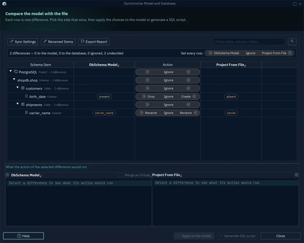304x243 pixels.
Task: Click left arrow icon in PostgreSQL action row
Action: 148,72
